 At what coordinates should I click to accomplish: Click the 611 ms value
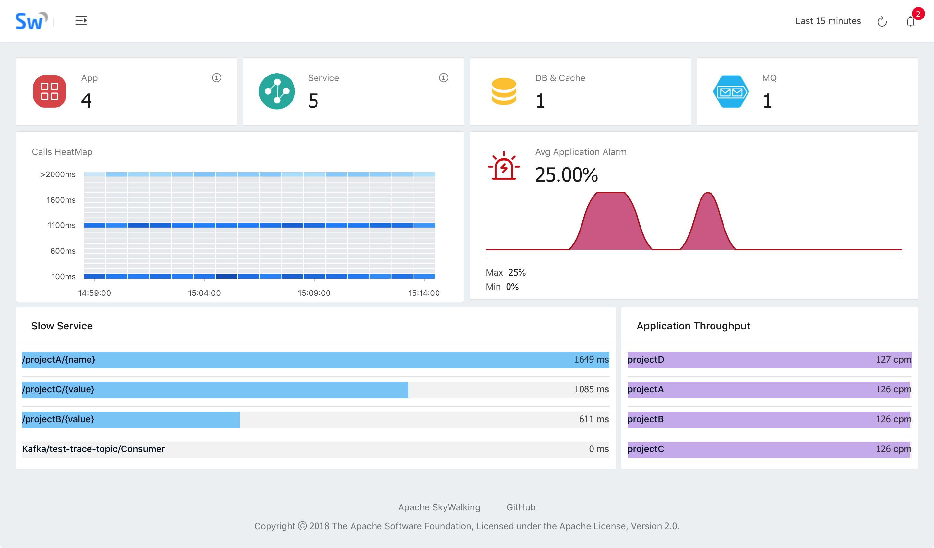coord(594,419)
